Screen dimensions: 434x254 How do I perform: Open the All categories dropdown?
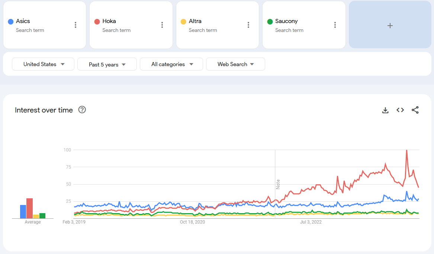tap(171, 64)
